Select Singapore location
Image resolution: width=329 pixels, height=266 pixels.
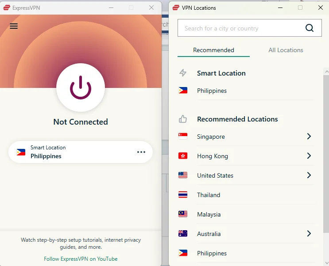[247, 137]
